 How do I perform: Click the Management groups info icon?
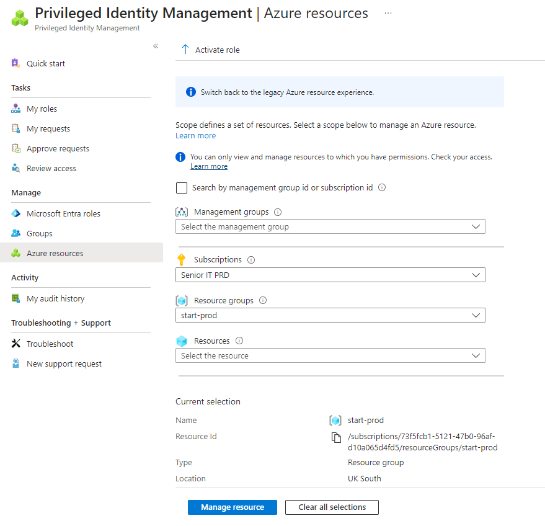coord(278,212)
